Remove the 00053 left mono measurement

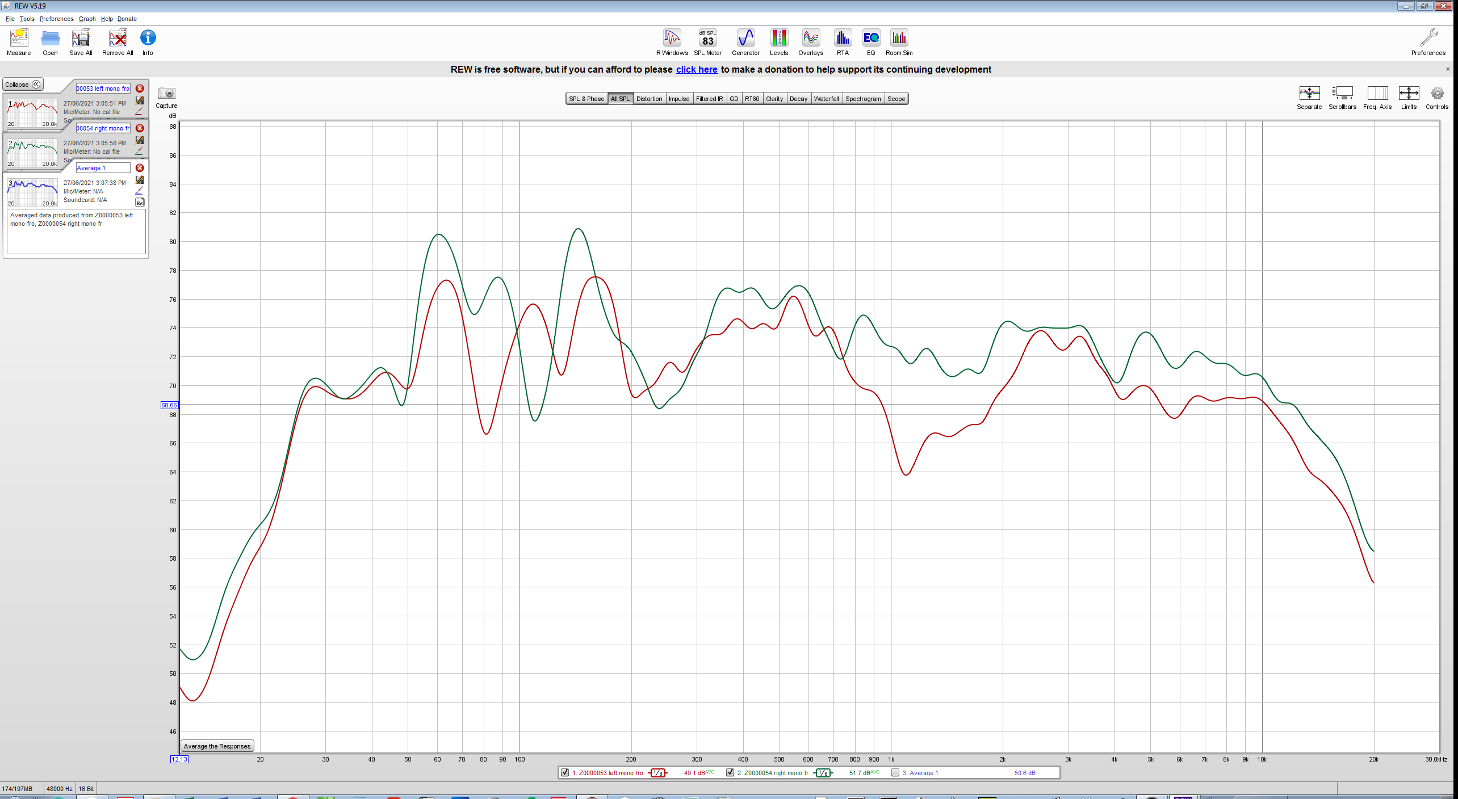[140, 89]
